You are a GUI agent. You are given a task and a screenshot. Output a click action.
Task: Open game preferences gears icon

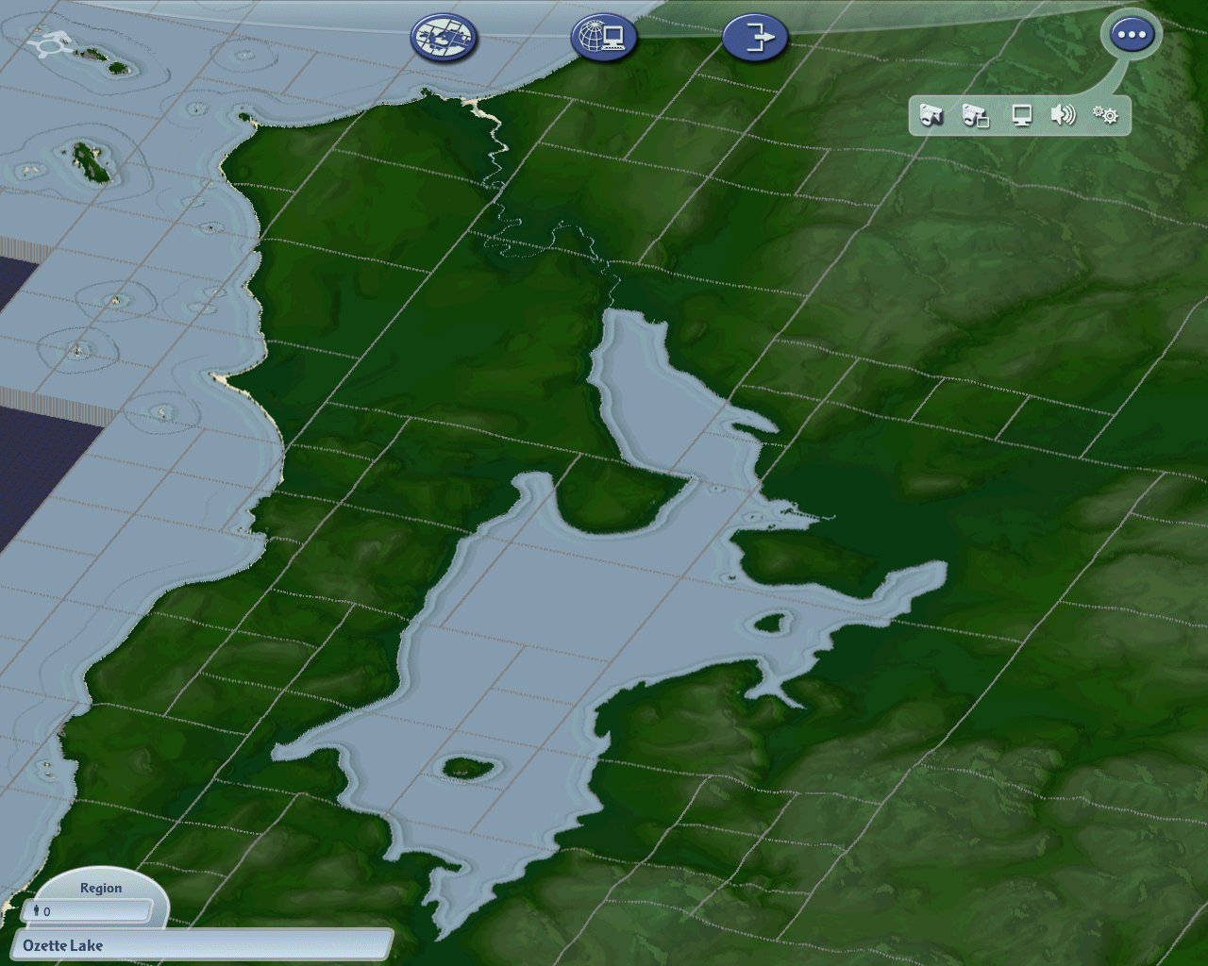pyautogui.click(x=1106, y=115)
